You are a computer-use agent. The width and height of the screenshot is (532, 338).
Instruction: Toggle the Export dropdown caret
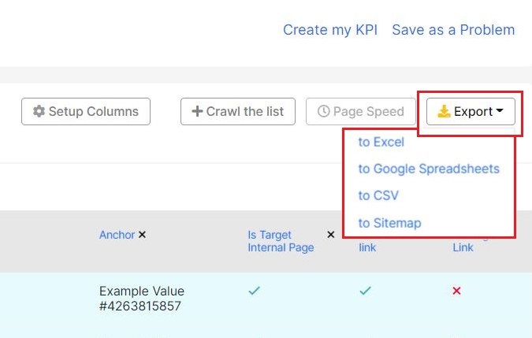500,110
